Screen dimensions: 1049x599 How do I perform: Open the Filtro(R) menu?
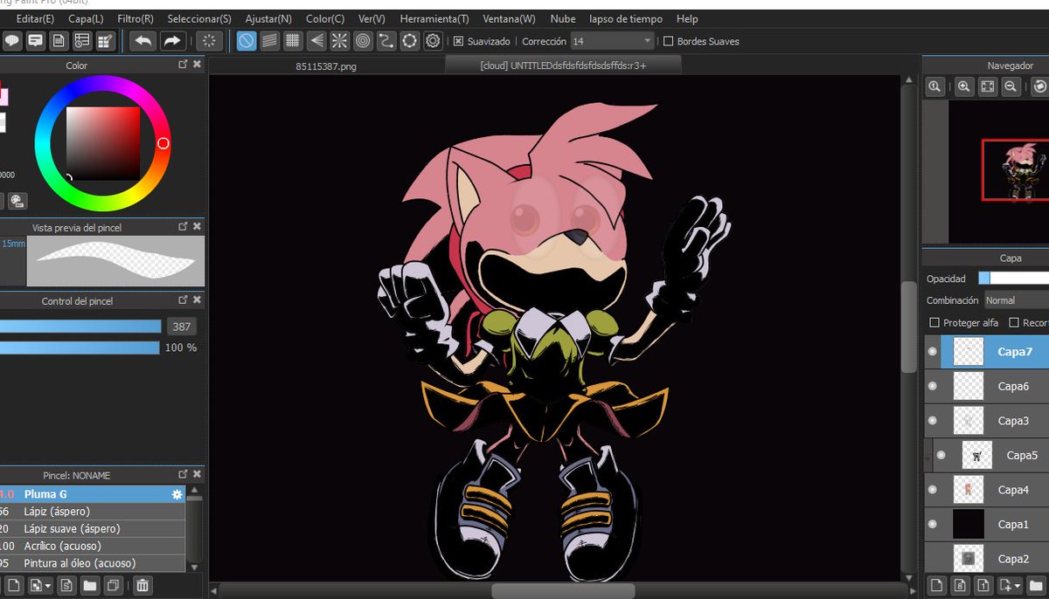pyautogui.click(x=135, y=18)
